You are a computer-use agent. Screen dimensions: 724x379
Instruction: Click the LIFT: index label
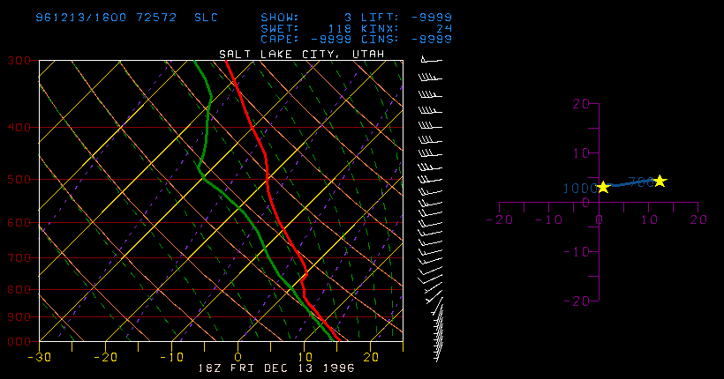[x=380, y=18]
